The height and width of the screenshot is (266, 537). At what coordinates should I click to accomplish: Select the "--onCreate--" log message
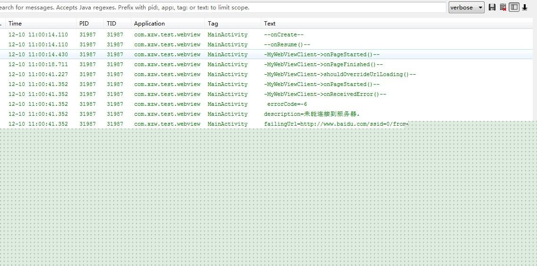284,34
